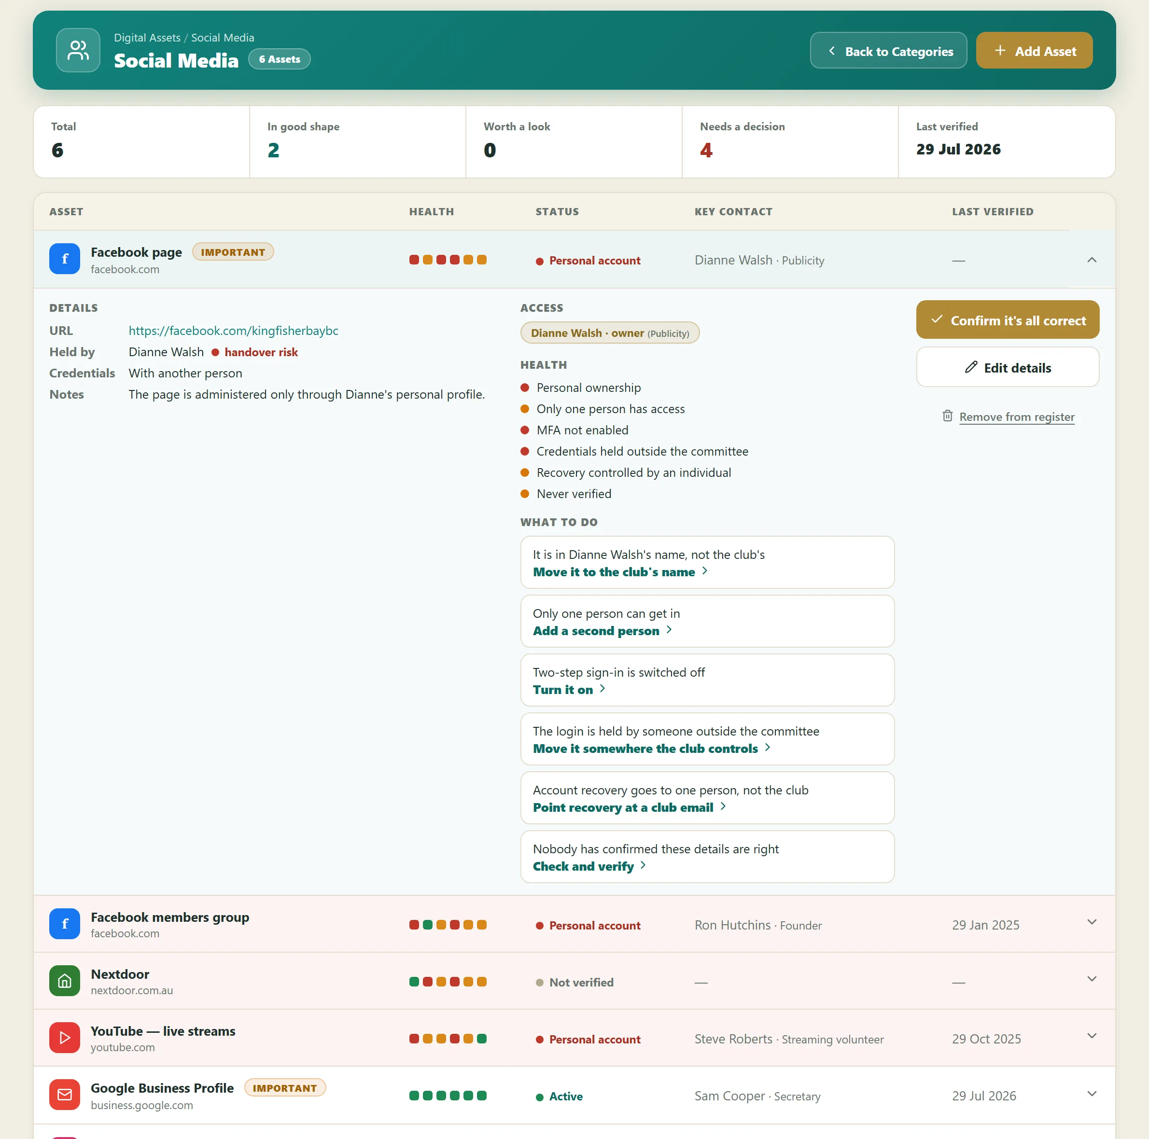
Task: Click the pencil icon in Edit details
Action: [970, 367]
